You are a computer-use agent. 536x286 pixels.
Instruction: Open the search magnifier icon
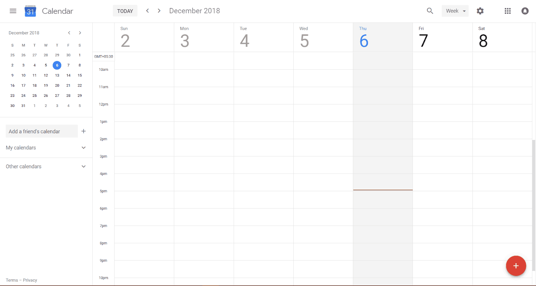430,11
